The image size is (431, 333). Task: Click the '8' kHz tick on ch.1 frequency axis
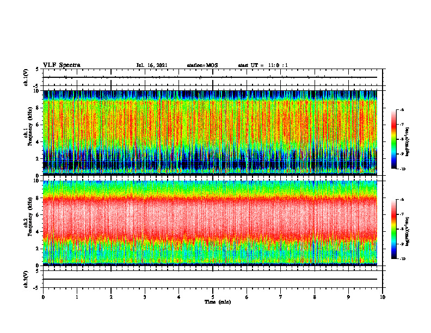38,108
